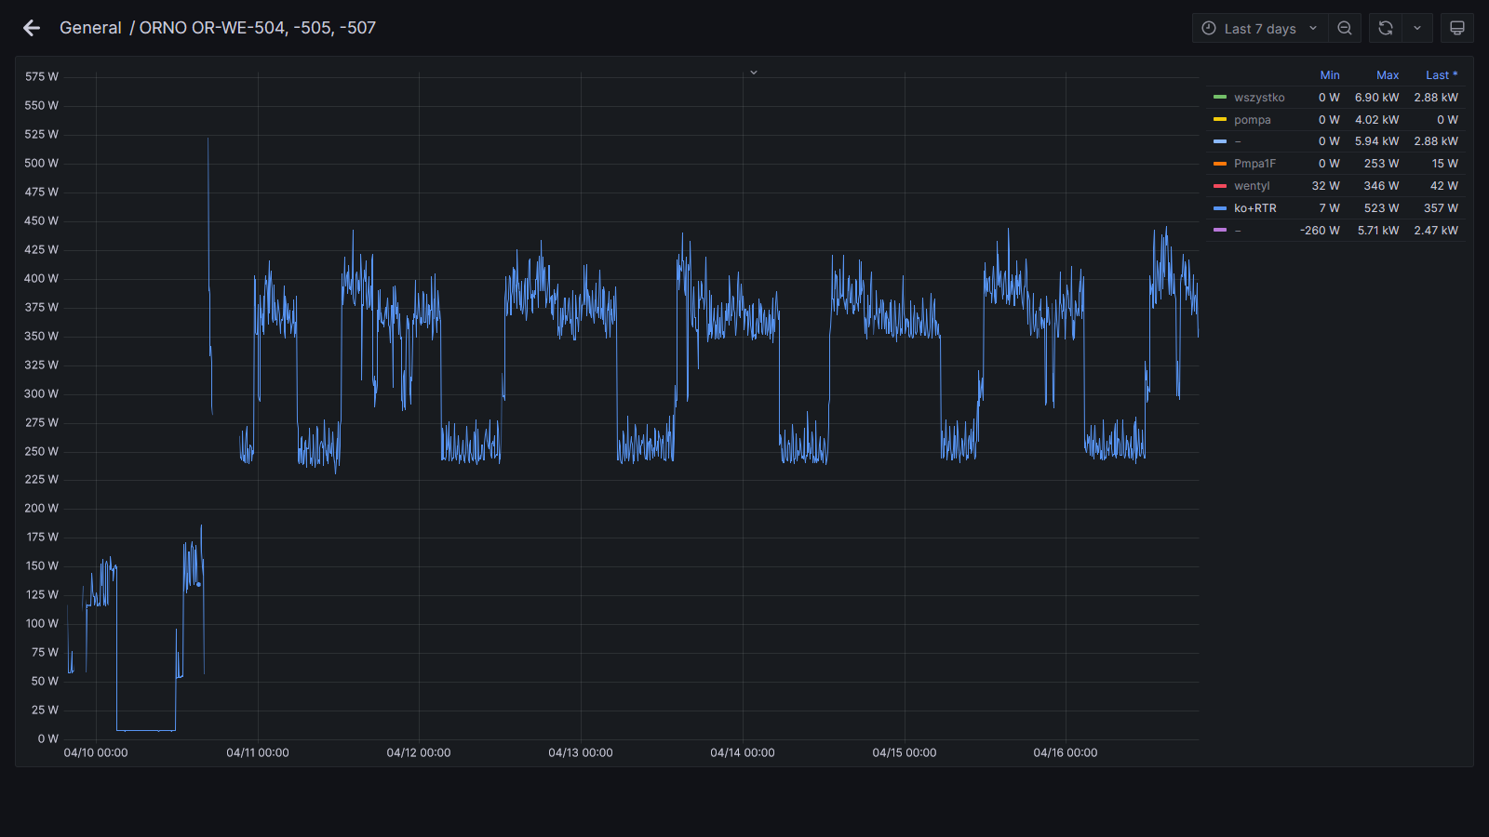Screen dimensions: 1489x837
Task: Click the back arrow icon
Action: [32, 28]
